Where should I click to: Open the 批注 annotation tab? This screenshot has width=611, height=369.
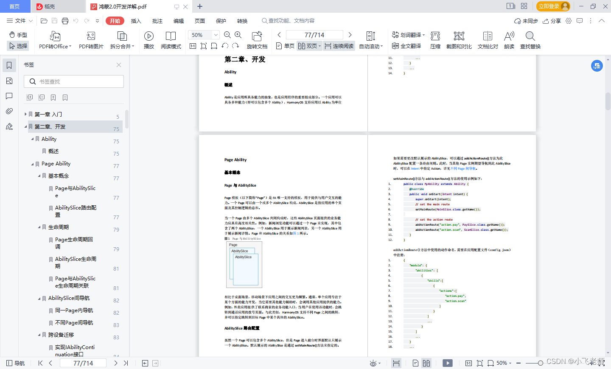(157, 21)
